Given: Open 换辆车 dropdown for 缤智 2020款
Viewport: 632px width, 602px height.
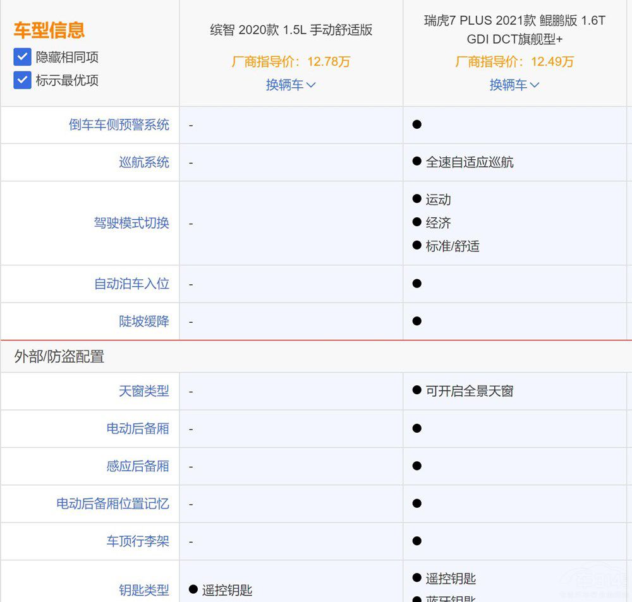Looking at the screenshot, I should pos(291,85).
